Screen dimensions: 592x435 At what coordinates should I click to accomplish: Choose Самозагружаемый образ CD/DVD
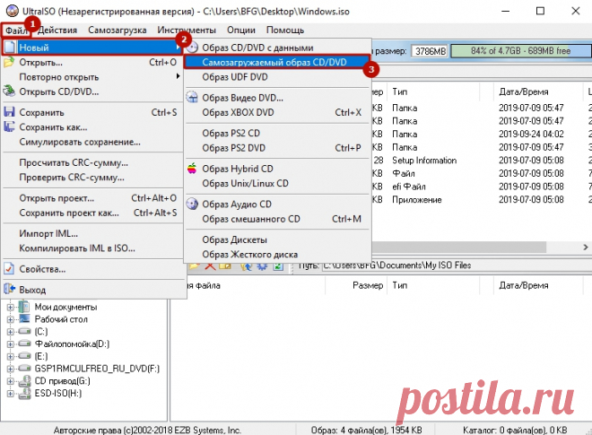tap(277, 62)
